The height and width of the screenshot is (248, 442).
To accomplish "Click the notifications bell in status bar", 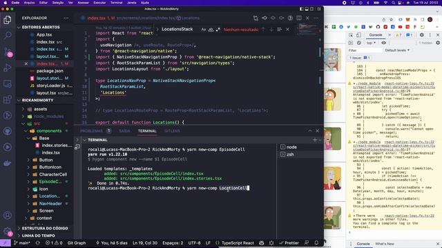I will (x=316, y=243).
